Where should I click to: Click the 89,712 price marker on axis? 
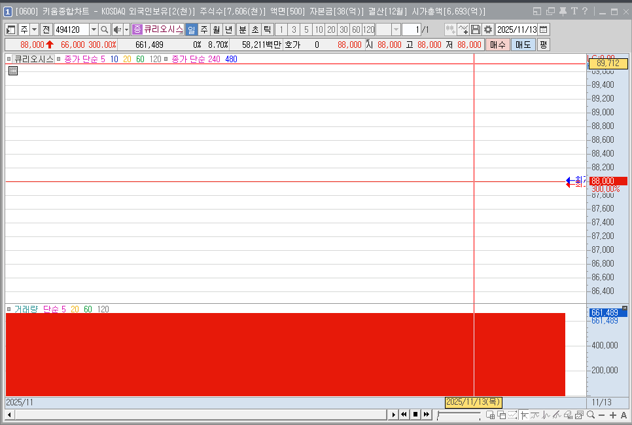[608, 64]
